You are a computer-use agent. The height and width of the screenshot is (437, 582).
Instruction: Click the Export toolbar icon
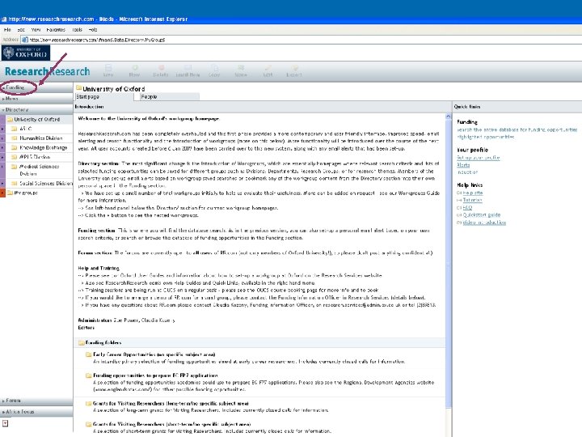[294, 70]
